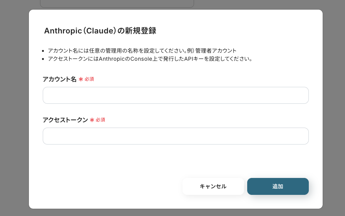Click the first instruction line about アカウント名
This screenshot has width=345, height=216.
142,51
